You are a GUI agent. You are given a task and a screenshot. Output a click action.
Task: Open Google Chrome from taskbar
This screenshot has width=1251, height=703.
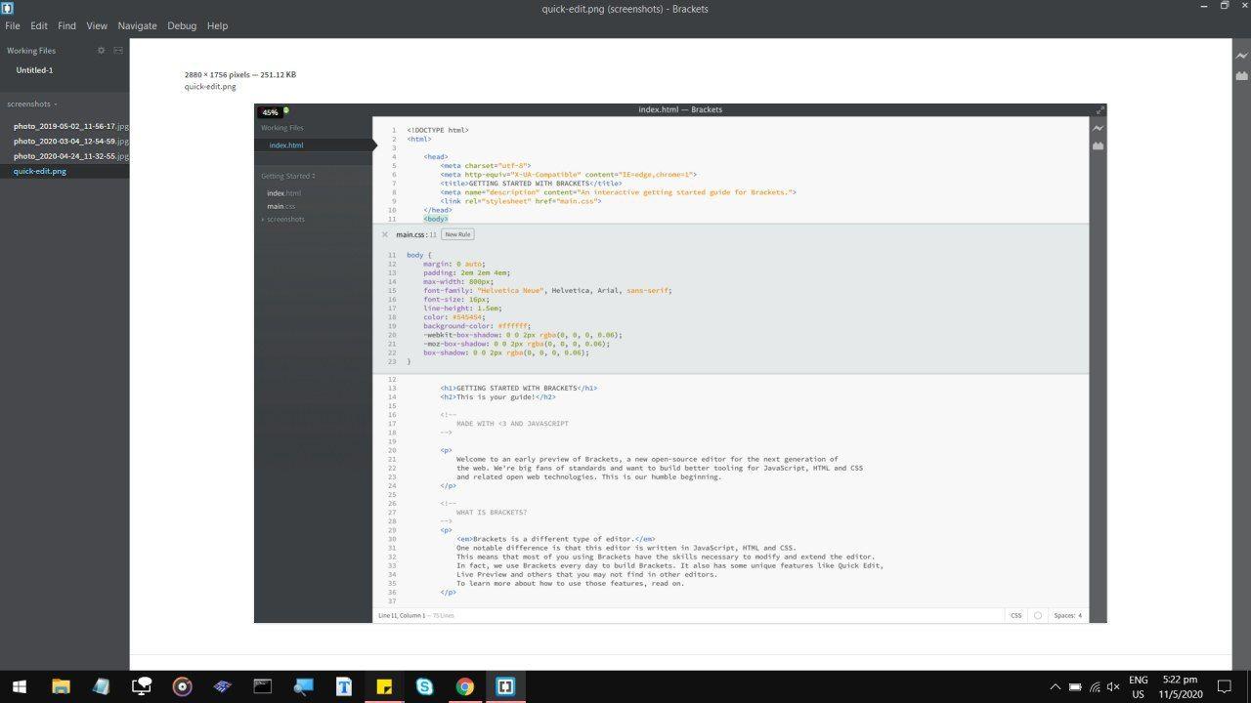click(x=464, y=686)
